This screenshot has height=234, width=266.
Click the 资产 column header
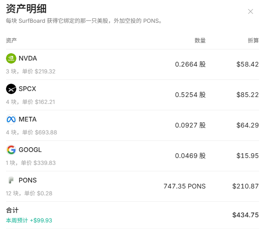coord(11,40)
